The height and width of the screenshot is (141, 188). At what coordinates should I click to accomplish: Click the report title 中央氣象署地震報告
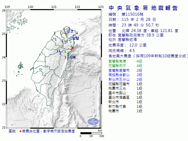click(x=143, y=8)
